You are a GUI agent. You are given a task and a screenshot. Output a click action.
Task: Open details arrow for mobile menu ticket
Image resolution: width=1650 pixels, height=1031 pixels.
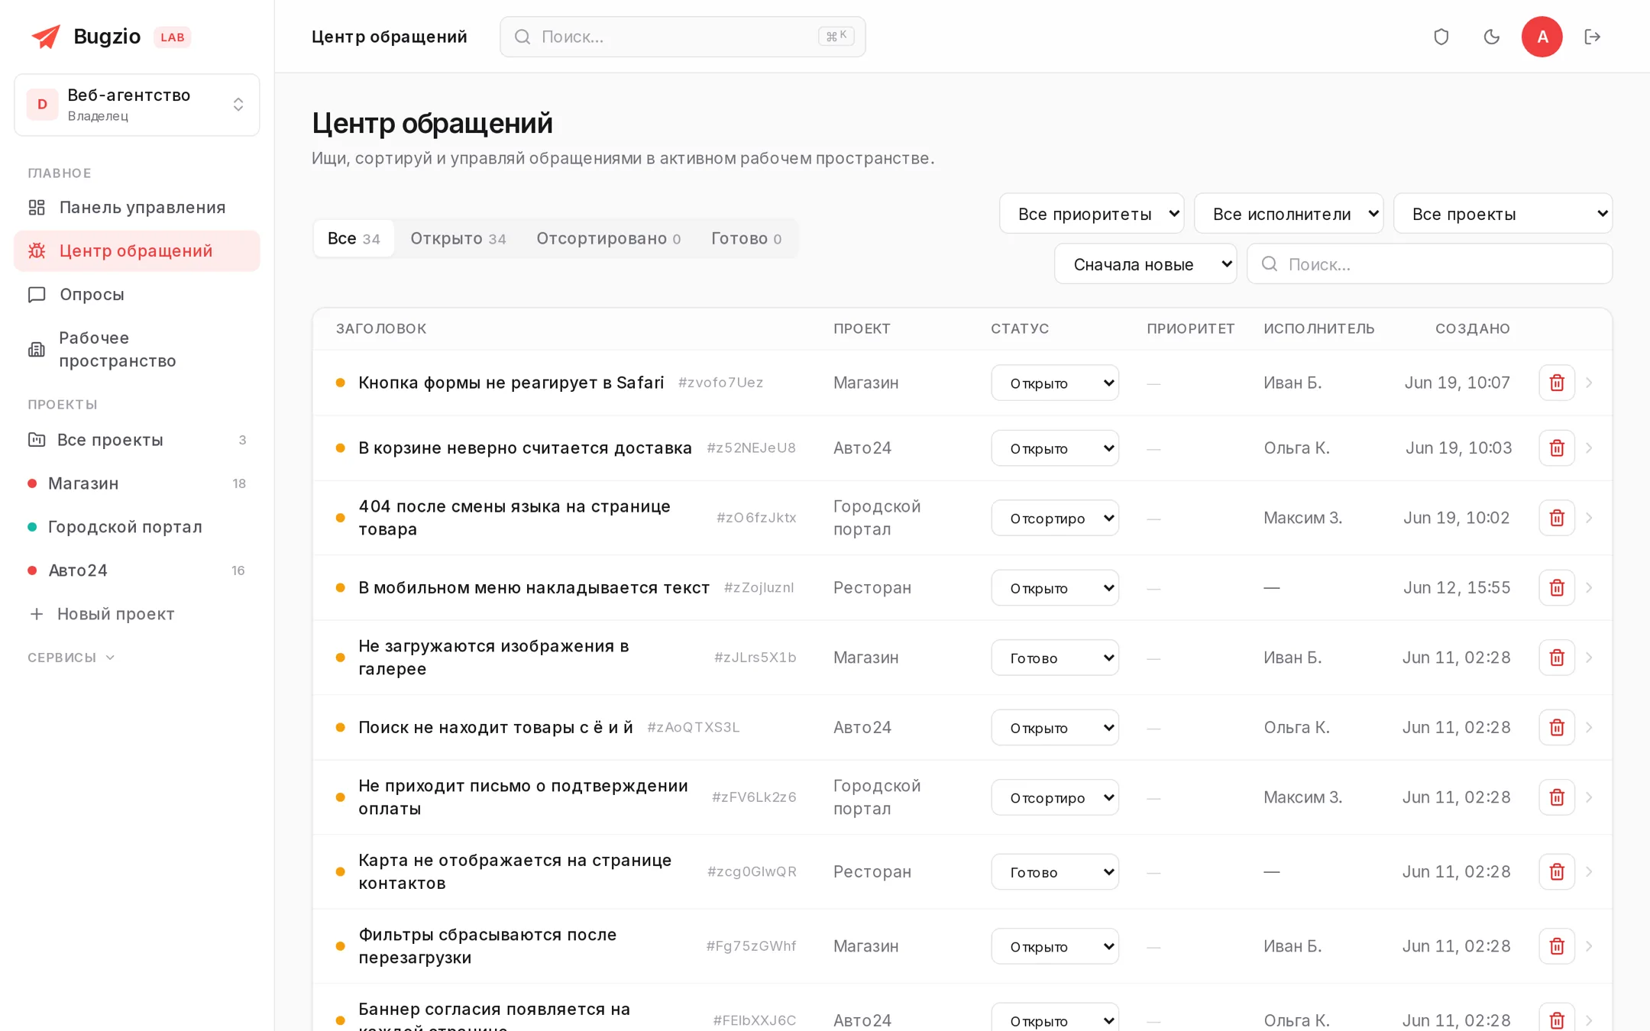tap(1589, 588)
